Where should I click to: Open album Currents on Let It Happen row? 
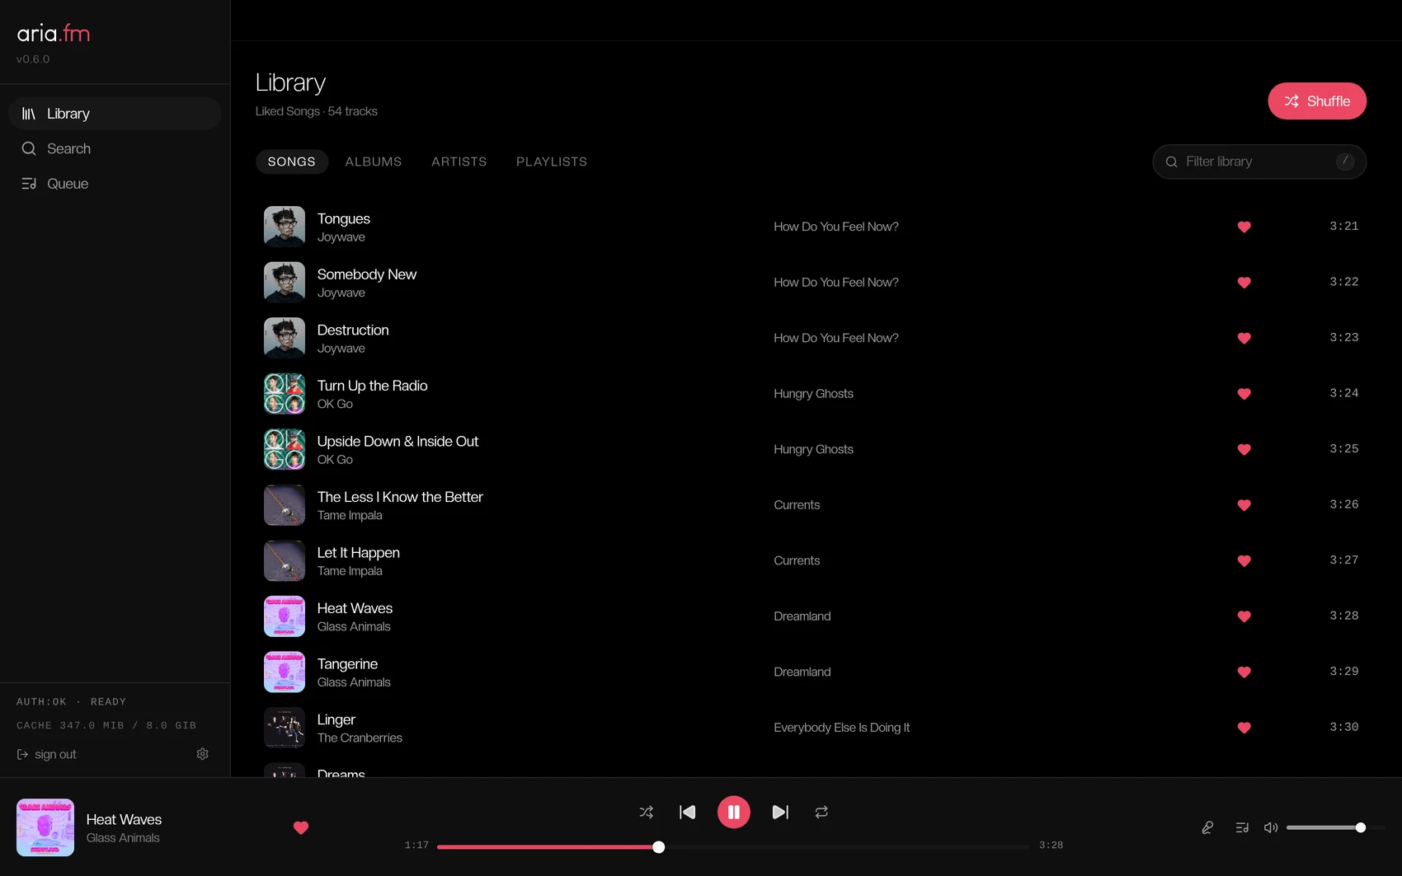coord(797,560)
